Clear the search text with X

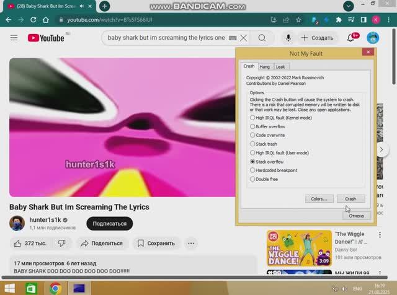tap(244, 38)
